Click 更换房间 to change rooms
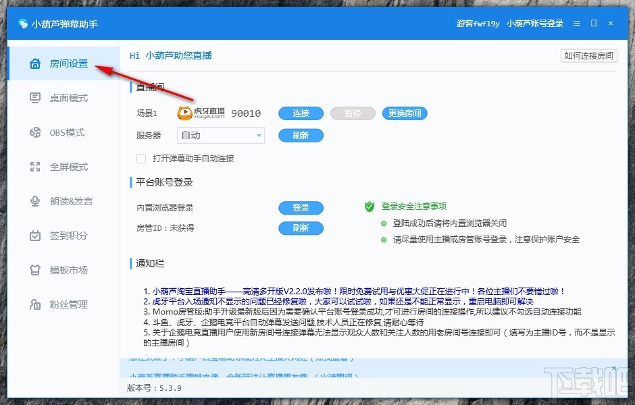The width and height of the screenshot is (635, 405). (404, 113)
